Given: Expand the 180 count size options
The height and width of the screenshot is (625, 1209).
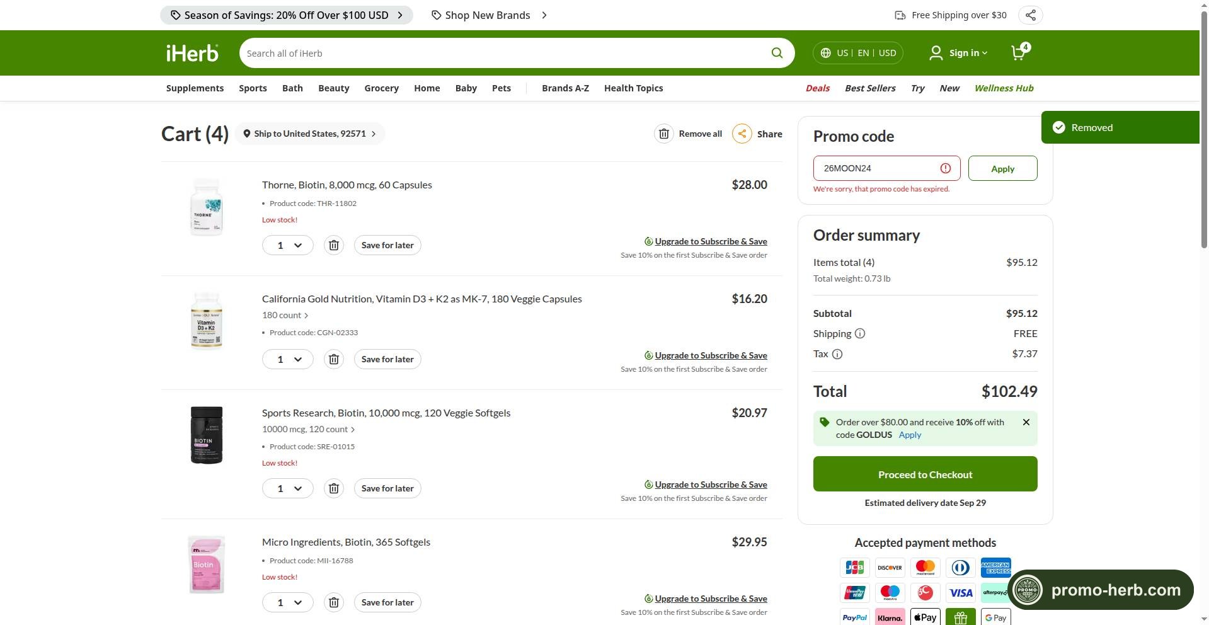Looking at the screenshot, I should pyautogui.click(x=285, y=315).
